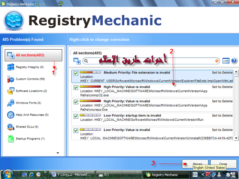Click the Help And Resources question icon
This screenshot has width=239, height=179.
[11, 115]
